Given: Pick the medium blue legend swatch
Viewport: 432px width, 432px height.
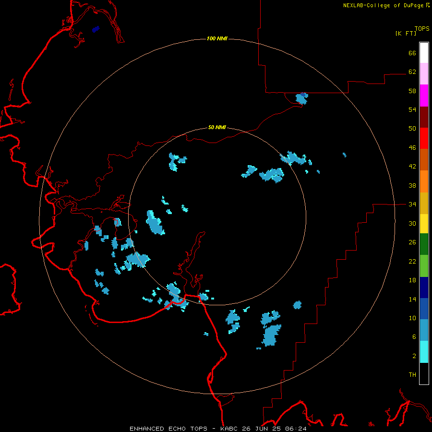Looking at the screenshot, I should pyautogui.click(x=424, y=309).
